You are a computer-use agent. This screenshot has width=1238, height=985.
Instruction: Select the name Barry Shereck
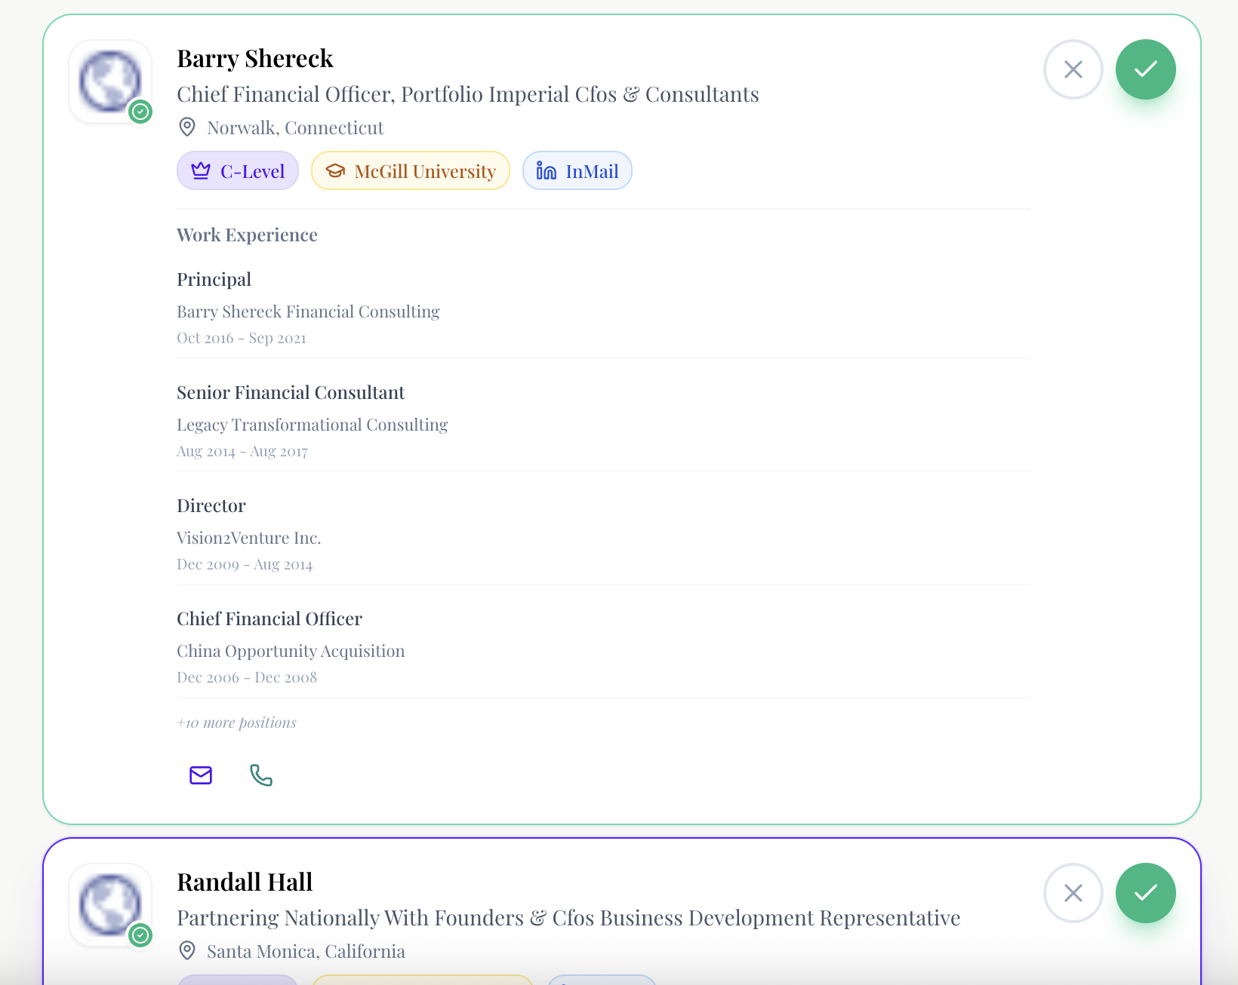coord(255,58)
